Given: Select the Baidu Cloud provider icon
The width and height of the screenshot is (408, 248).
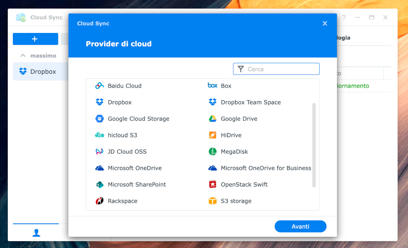Looking at the screenshot, I should [99, 86].
